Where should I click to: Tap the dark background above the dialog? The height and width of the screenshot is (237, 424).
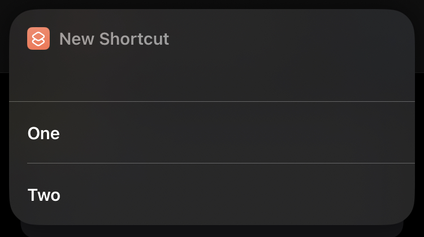coord(212,4)
